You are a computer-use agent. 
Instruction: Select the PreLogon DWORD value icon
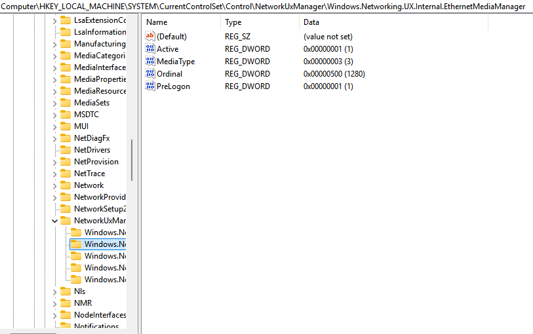150,86
